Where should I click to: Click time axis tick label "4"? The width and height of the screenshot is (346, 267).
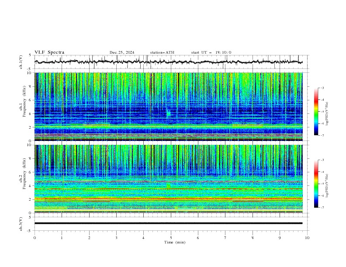tap(143, 238)
